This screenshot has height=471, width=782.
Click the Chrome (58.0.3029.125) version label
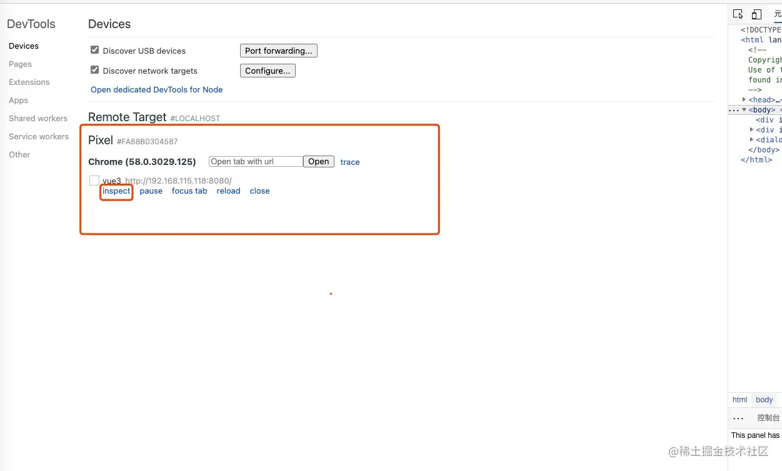pyautogui.click(x=142, y=162)
